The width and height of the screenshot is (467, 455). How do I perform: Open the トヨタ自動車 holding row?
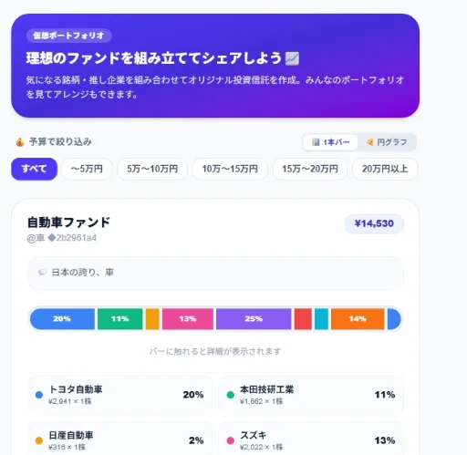(119, 395)
